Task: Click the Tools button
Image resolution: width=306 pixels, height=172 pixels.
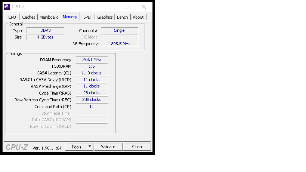Action: 76,147
